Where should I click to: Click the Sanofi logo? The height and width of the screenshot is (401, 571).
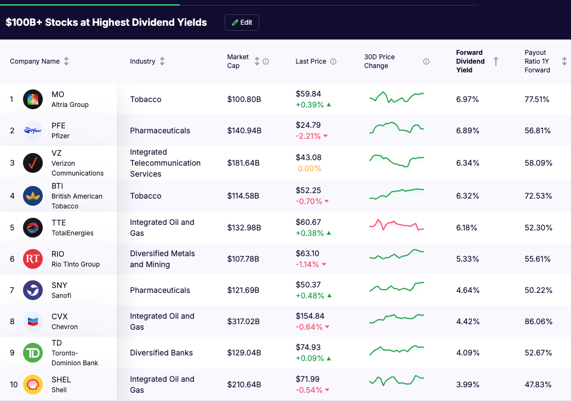point(33,290)
